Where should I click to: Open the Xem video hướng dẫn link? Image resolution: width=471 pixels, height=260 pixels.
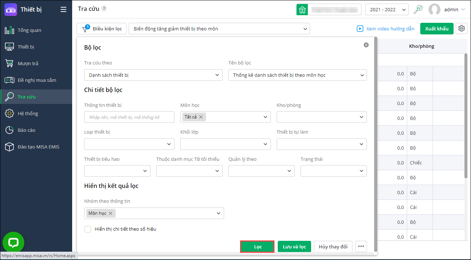pos(390,29)
